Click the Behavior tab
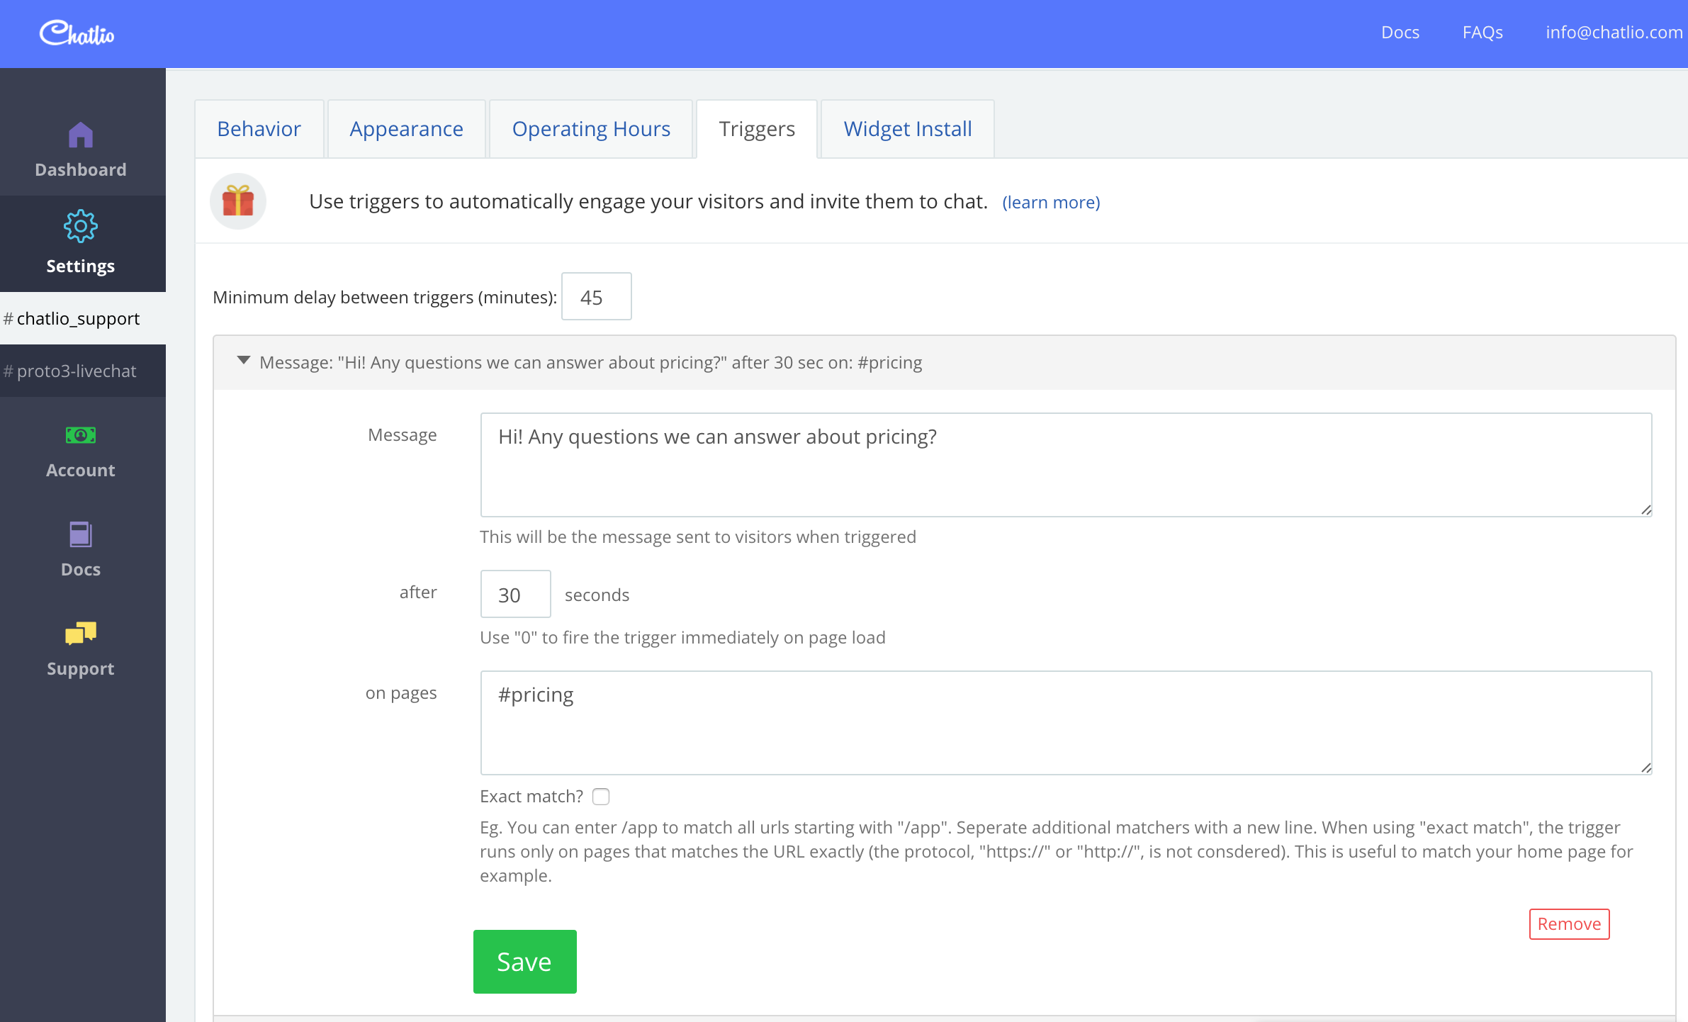The width and height of the screenshot is (1688, 1022). pos(259,129)
